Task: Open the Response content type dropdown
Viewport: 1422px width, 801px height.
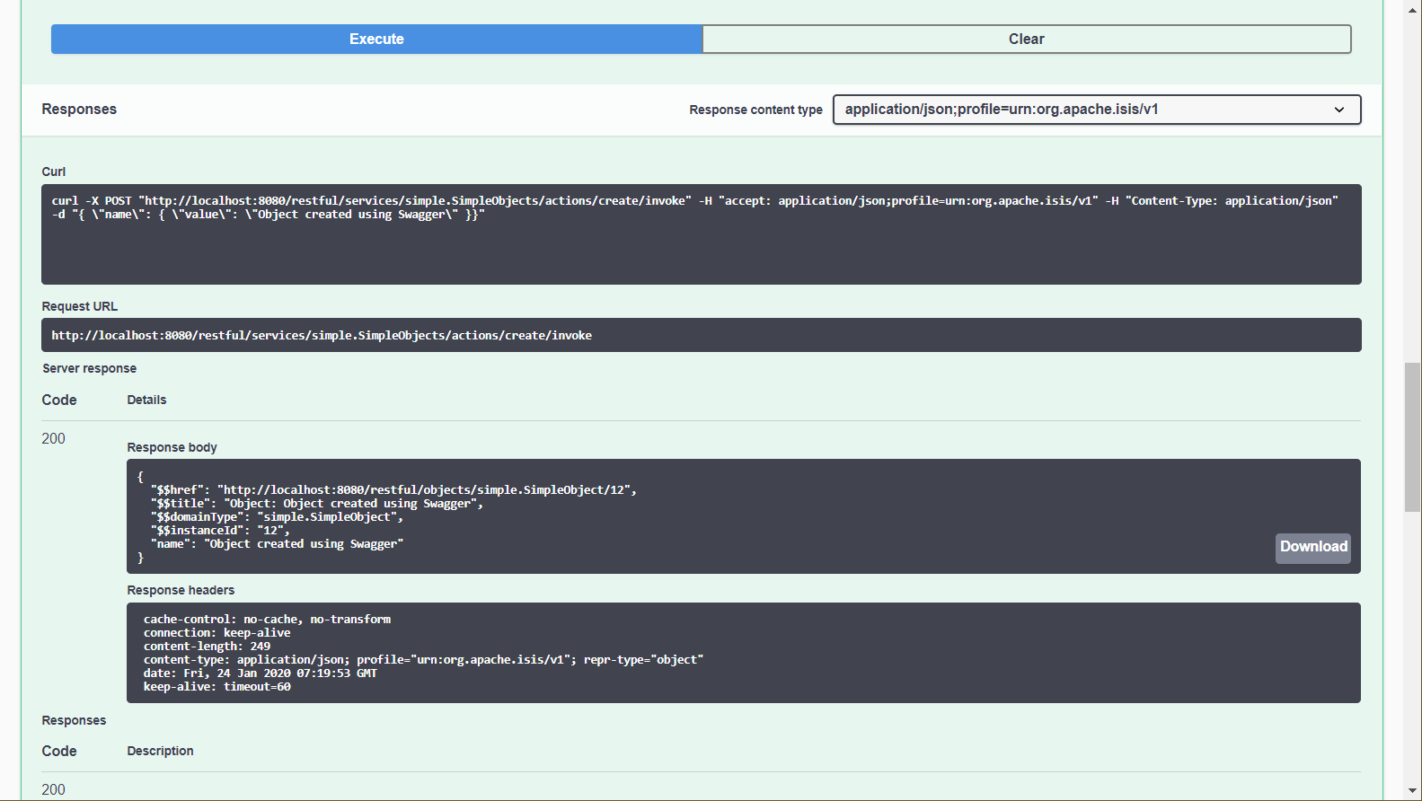Action: coord(1096,110)
